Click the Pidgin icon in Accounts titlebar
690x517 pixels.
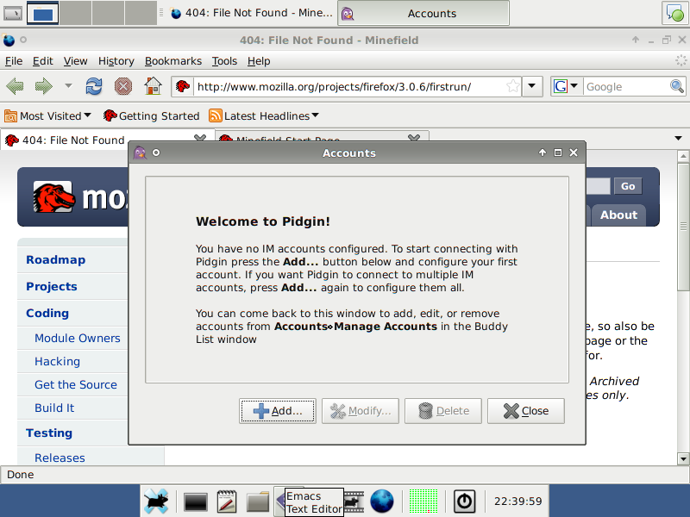(140, 153)
